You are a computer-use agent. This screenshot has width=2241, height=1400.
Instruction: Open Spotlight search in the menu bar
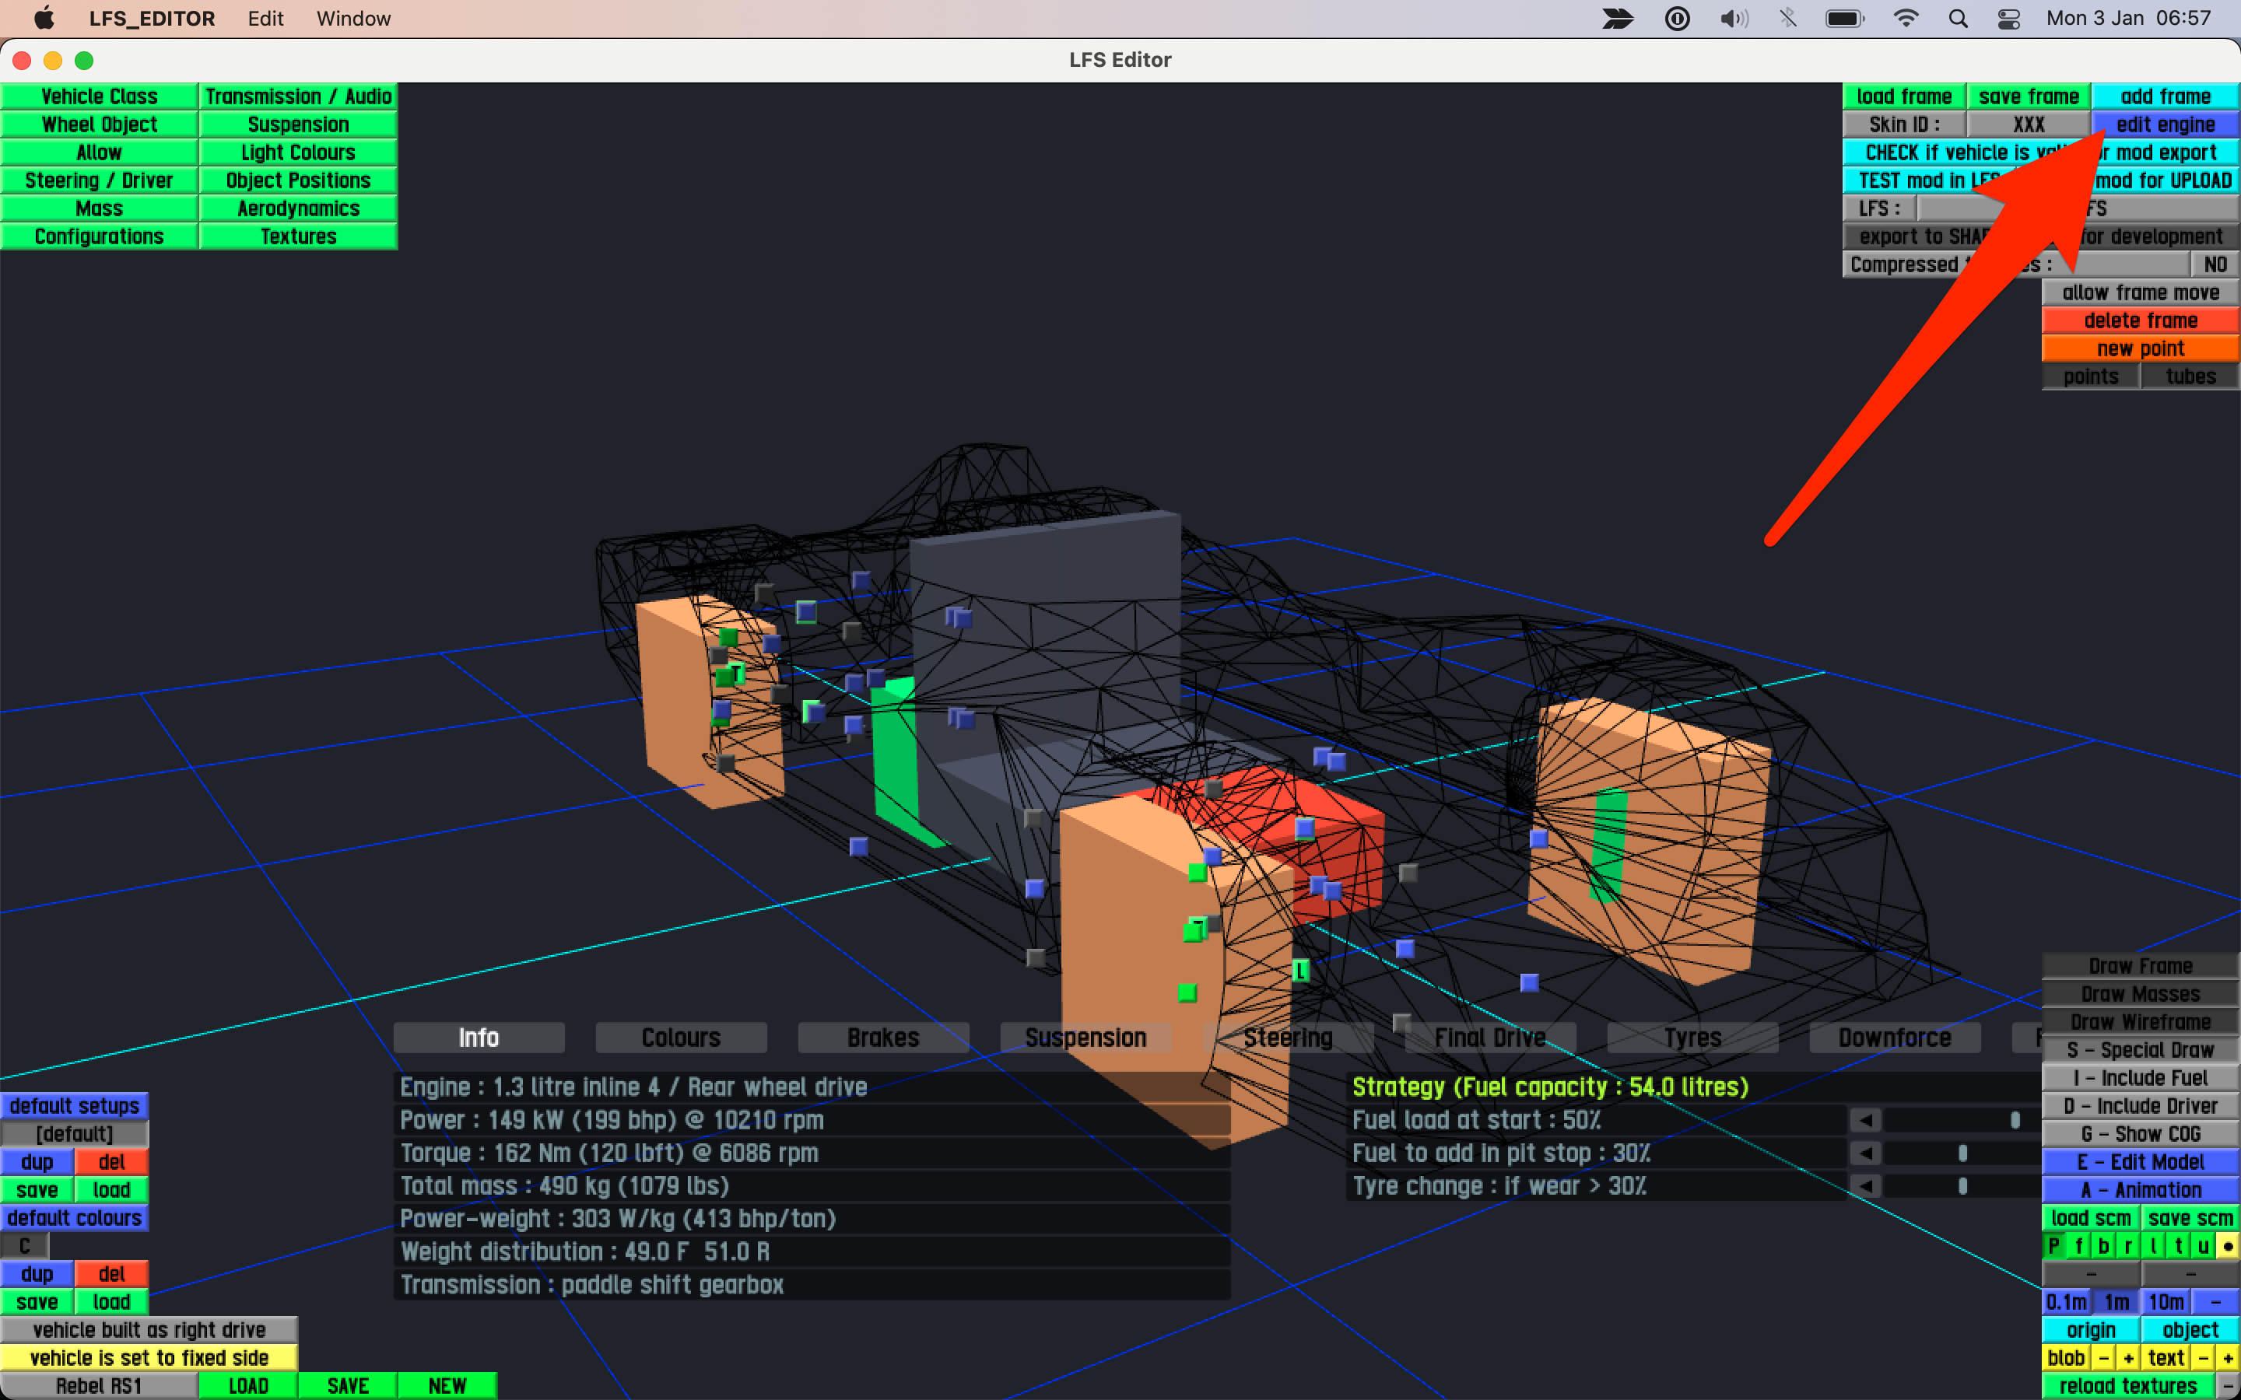pos(1958,19)
